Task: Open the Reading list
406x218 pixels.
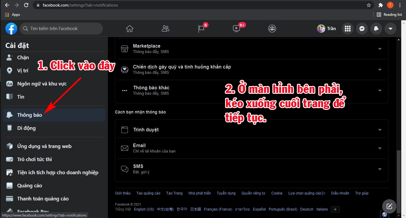Action: pyautogui.click(x=389, y=15)
